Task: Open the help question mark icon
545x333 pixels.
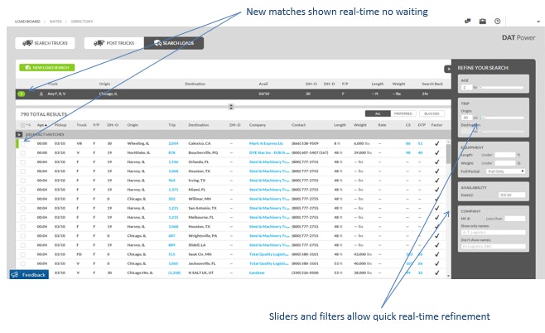Action: tap(497, 22)
